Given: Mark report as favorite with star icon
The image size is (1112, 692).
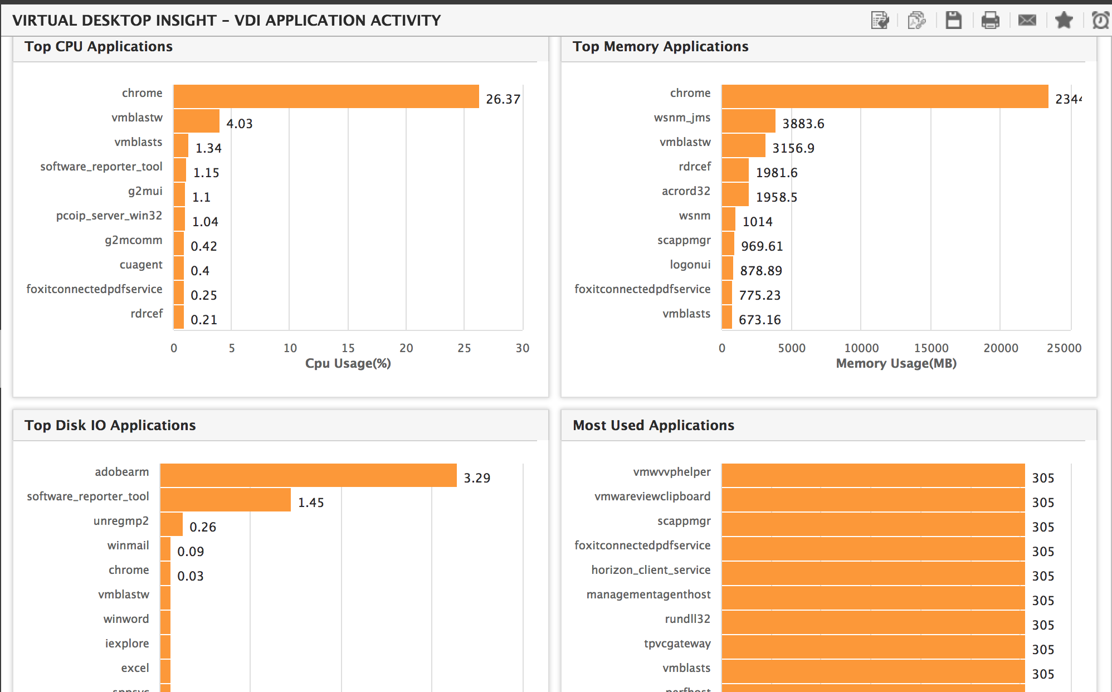Looking at the screenshot, I should (x=1064, y=21).
